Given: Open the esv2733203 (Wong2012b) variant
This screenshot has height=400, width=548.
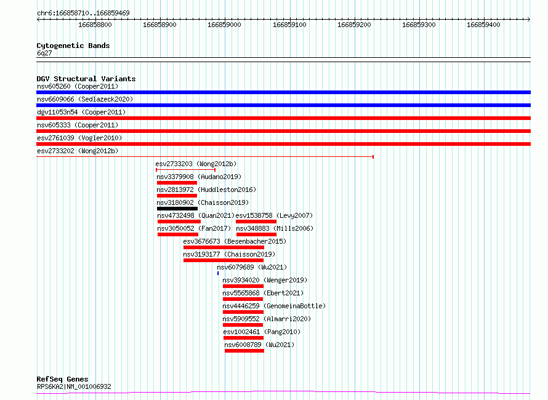Looking at the screenshot, I should (x=196, y=164).
